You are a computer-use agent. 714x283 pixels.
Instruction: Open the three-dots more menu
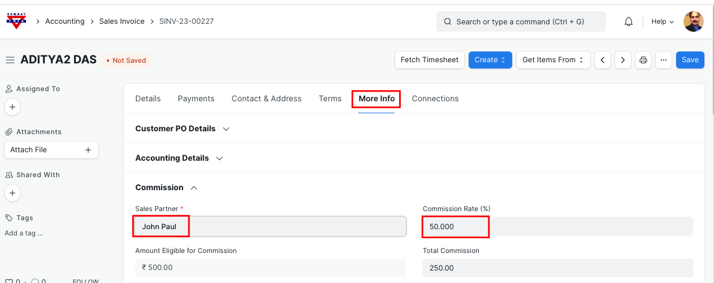point(663,60)
